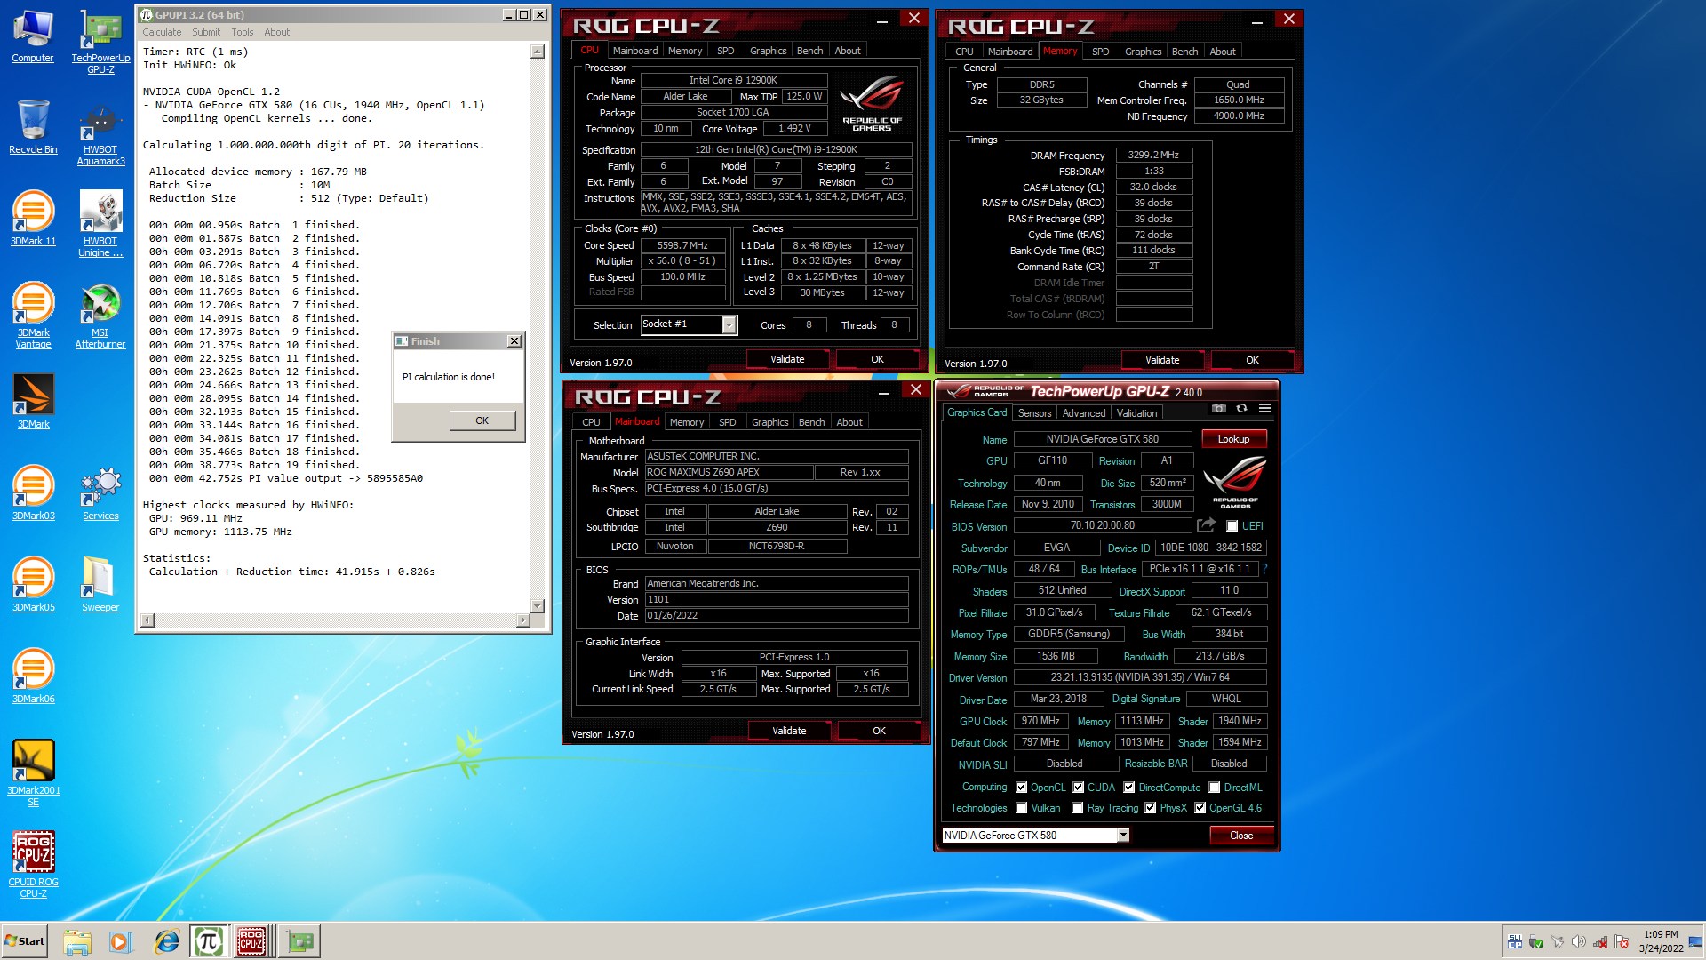Click the taskbar clock showing 1:09 PM
The height and width of the screenshot is (960, 1706).
tap(1661, 941)
